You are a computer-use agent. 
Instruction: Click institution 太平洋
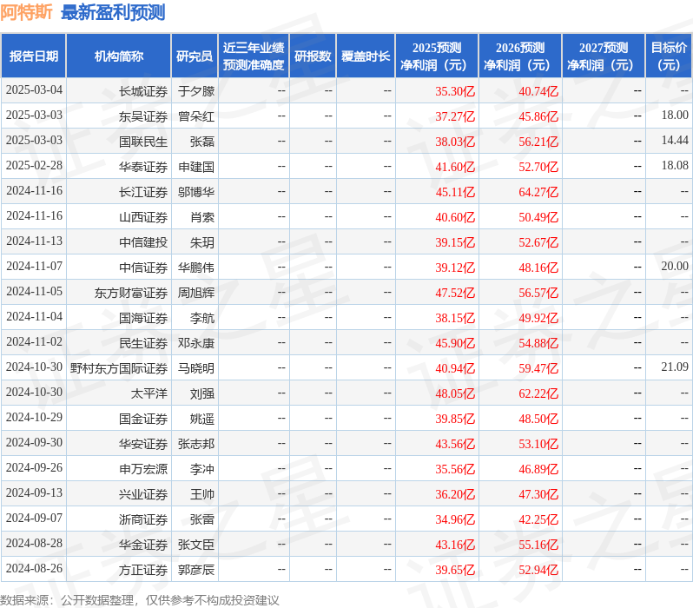[x=149, y=394]
